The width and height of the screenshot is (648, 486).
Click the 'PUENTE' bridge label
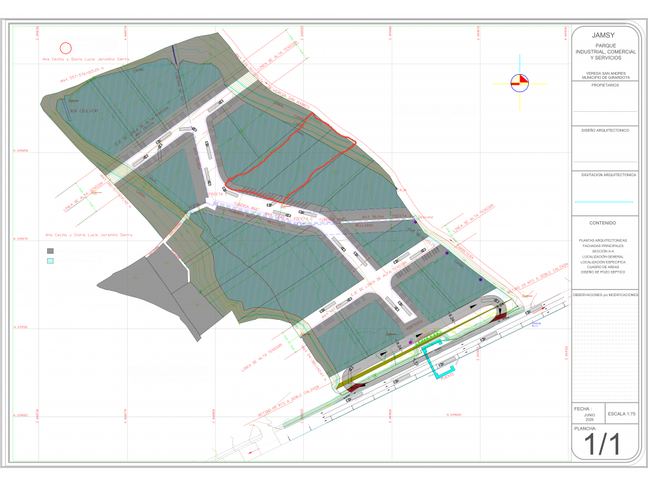[x=447, y=377]
